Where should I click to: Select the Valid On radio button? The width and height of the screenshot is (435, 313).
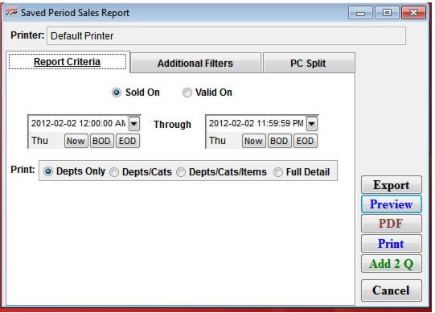(187, 93)
